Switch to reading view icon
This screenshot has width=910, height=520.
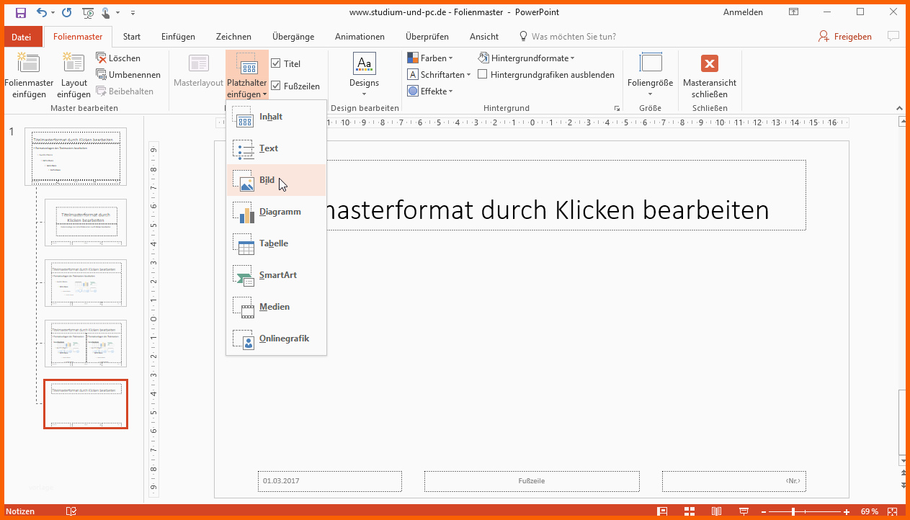coord(716,511)
